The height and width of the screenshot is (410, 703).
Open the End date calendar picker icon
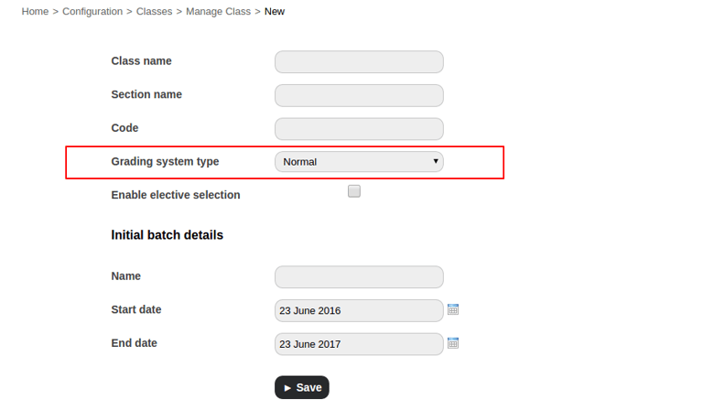[453, 343]
